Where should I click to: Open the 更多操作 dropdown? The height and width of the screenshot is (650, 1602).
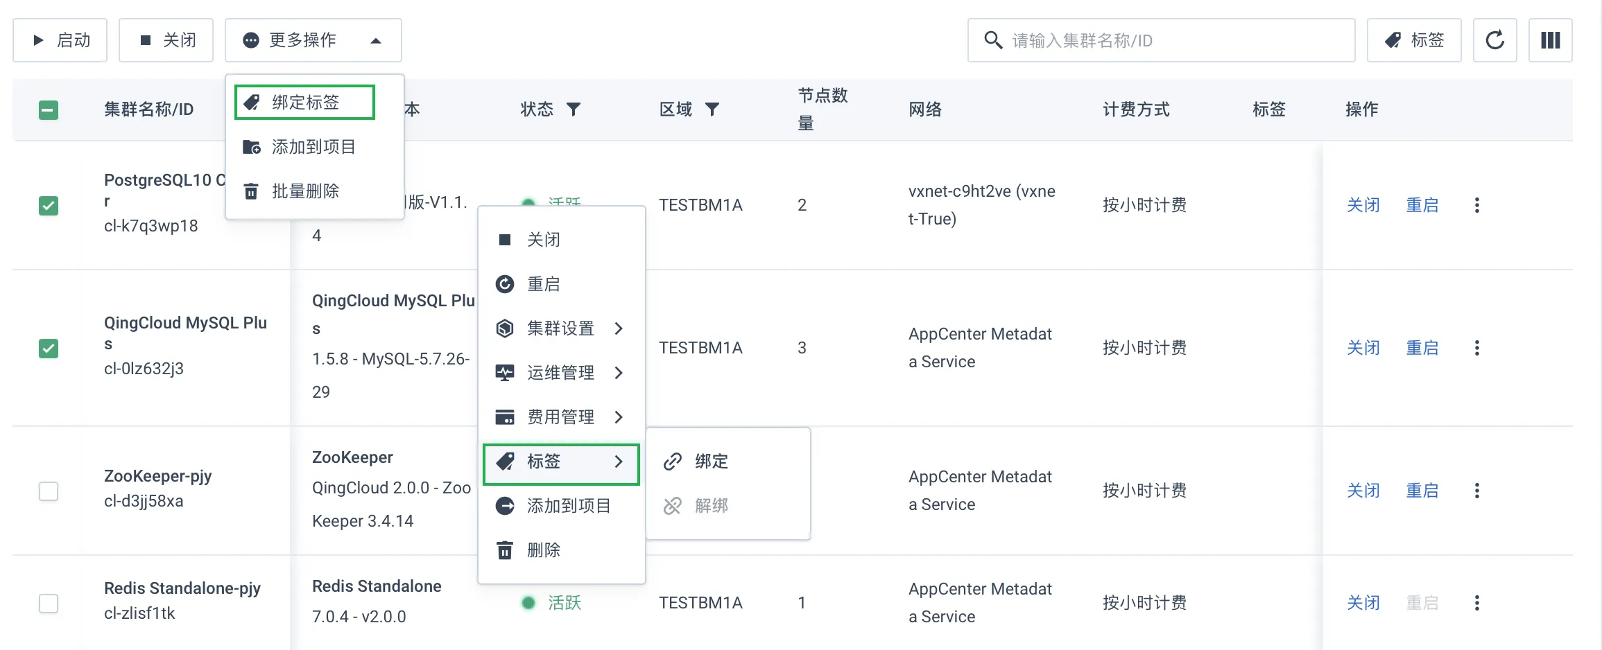tap(313, 40)
